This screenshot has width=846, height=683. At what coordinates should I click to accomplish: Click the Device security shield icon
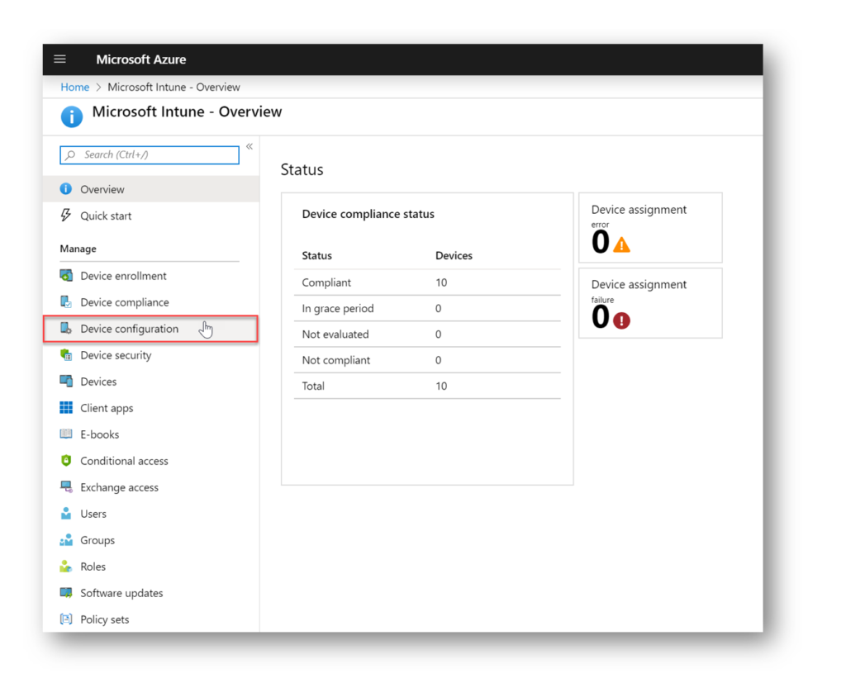(x=66, y=354)
